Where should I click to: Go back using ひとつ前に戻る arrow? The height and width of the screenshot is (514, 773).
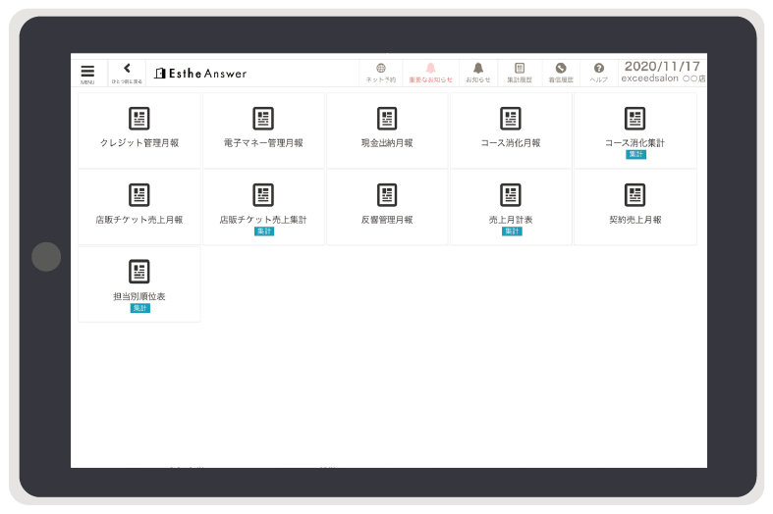pos(127,73)
